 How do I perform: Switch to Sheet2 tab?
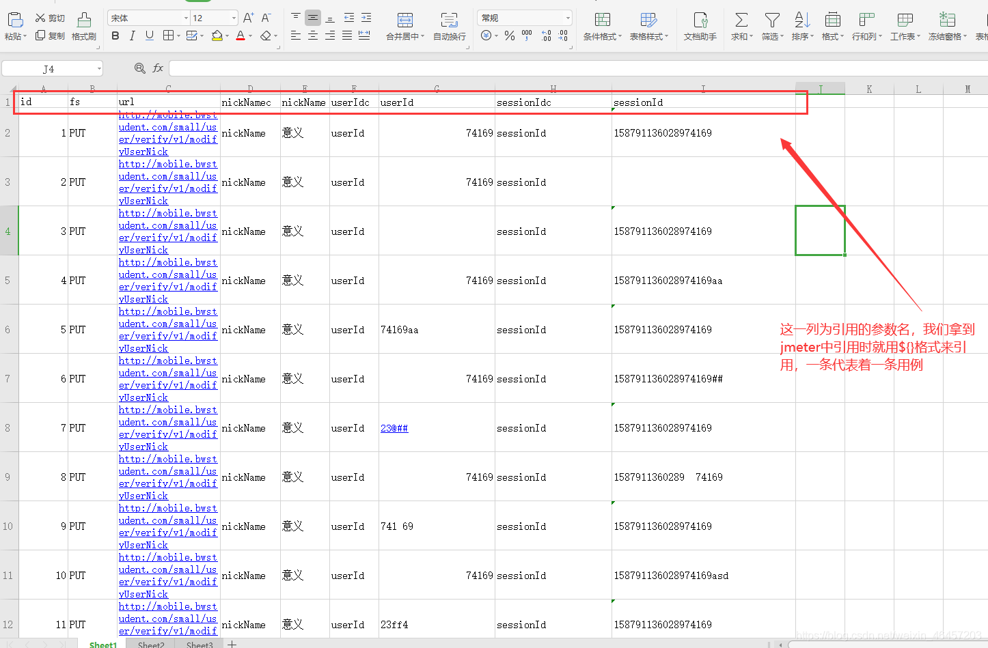[151, 644]
